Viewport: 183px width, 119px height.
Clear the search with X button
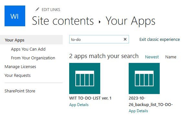[125, 39]
